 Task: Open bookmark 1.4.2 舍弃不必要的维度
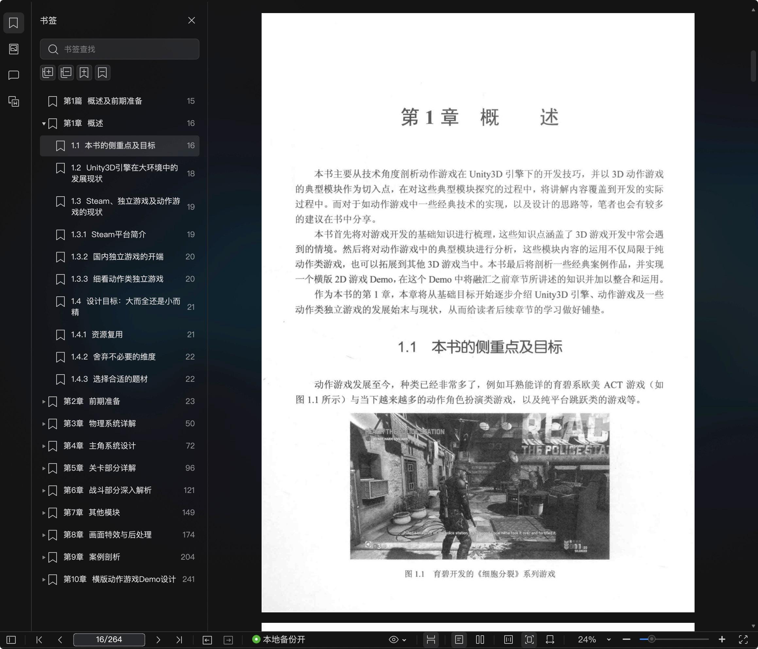pos(120,357)
